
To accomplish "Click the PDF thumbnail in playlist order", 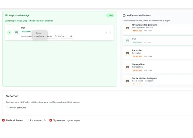I will coord(16,33).
